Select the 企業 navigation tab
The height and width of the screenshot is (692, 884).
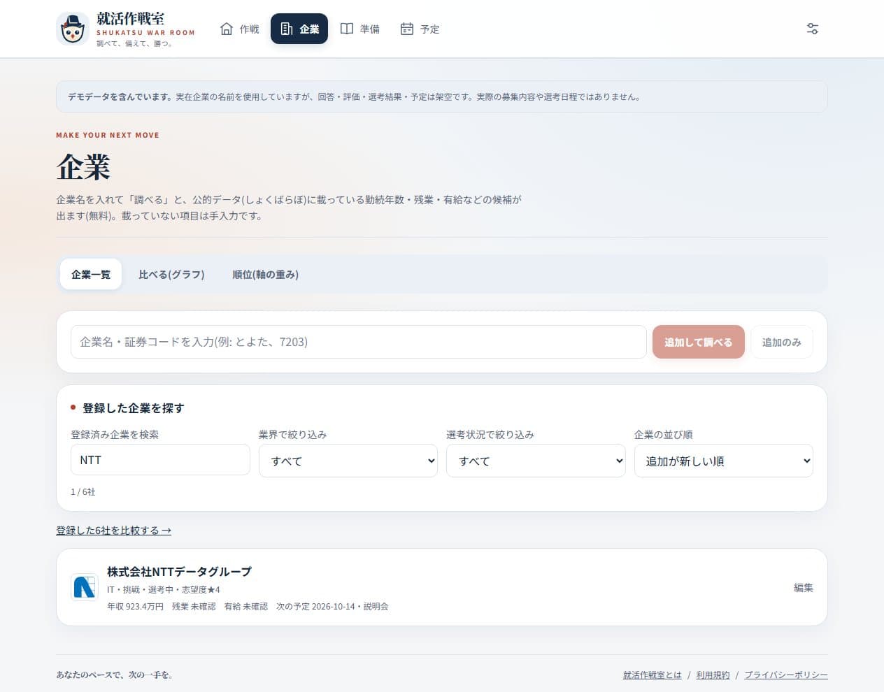coord(299,29)
